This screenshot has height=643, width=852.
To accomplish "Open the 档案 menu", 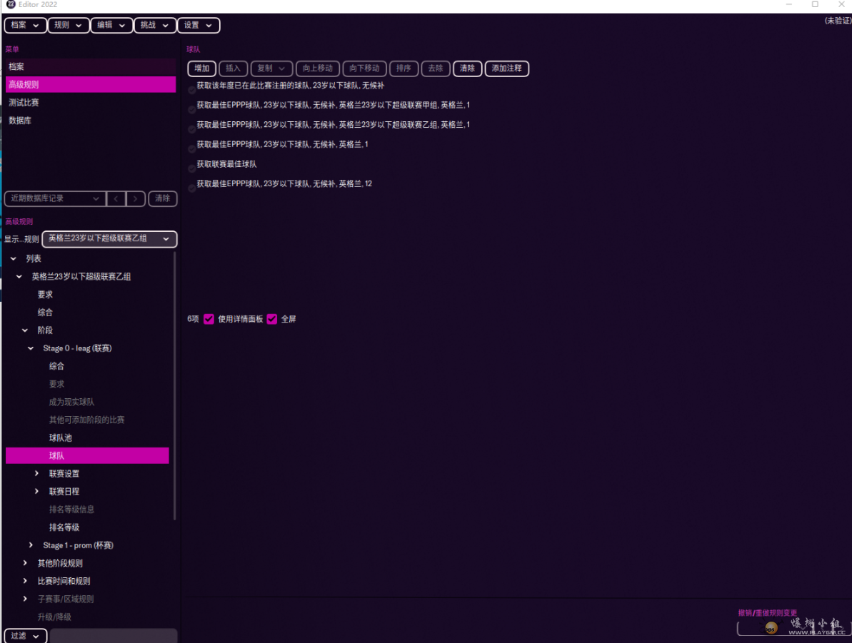I will pyautogui.click(x=25, y=25).
